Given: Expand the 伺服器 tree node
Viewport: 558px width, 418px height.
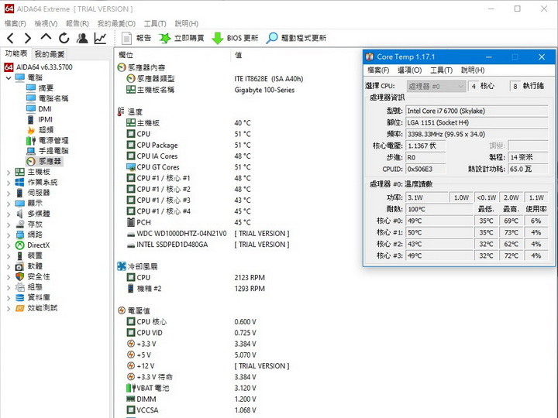Looking at the screenshot, I should point(9,193).
